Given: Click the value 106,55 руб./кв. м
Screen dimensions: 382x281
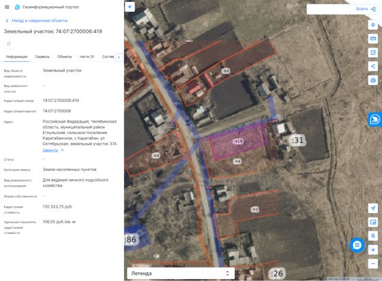Looking at the screenshot, I should (x=59, y=222).
